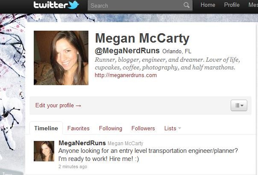This screenshot has width=258, height=175.
Task: Open the Messages menu item
Action: tap(253, 5)
